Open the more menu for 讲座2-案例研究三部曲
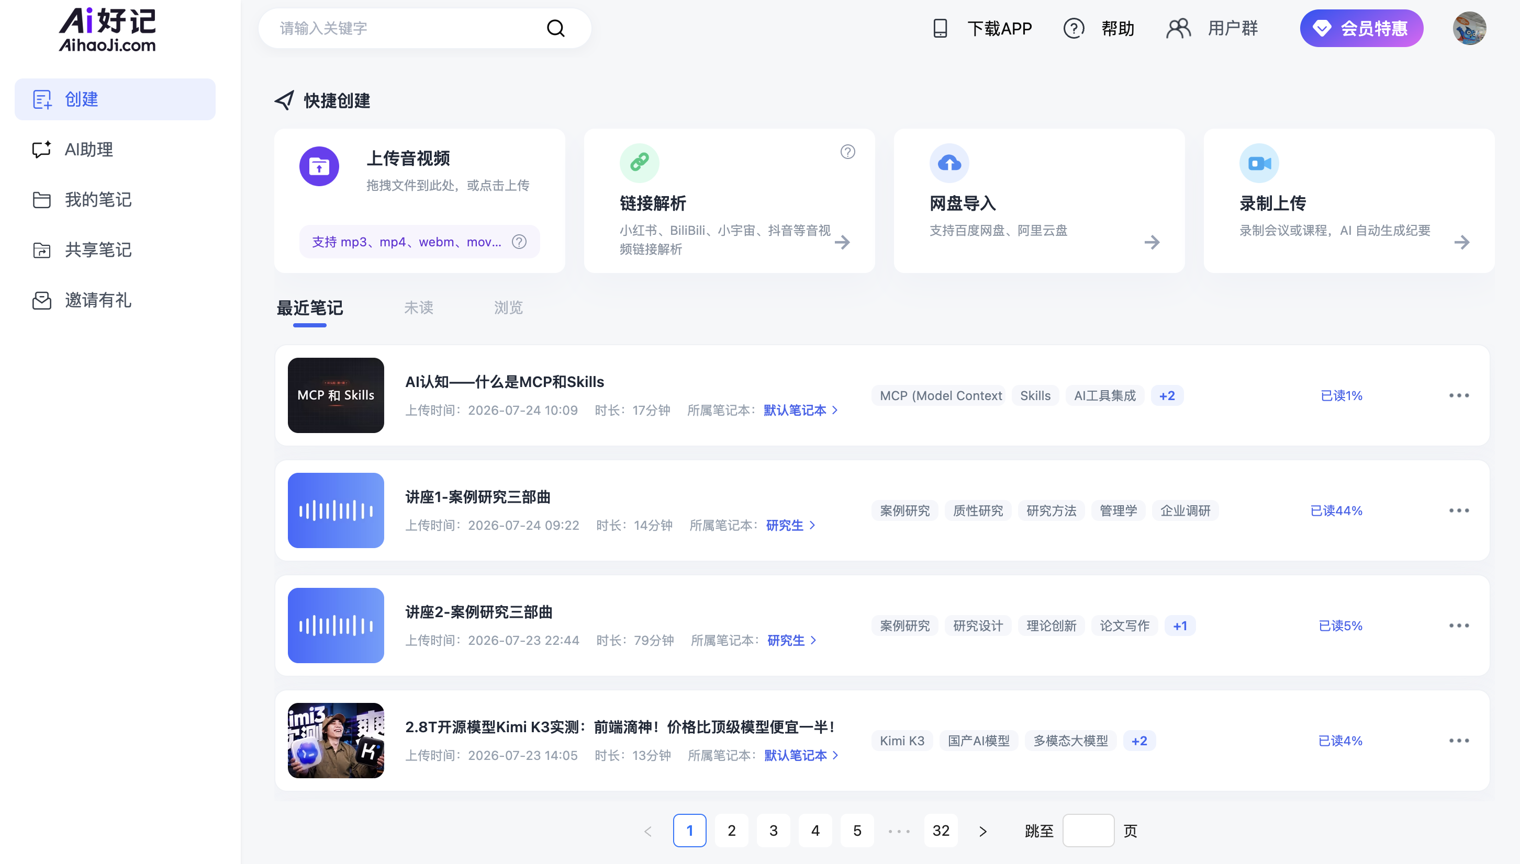The width and height of the screenshot is (1520, 864). coord(1459,626)
